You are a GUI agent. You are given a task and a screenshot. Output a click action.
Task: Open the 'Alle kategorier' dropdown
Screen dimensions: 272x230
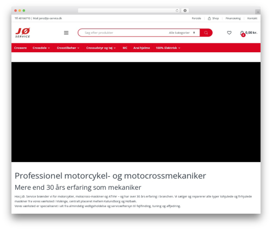(x=182, y=33)
